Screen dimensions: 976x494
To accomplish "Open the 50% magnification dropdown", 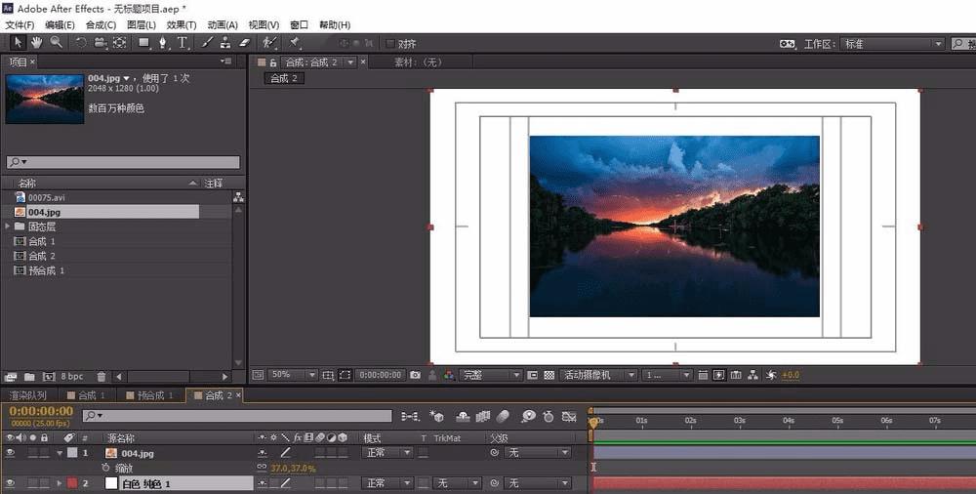I will click(x=292, y=375).
